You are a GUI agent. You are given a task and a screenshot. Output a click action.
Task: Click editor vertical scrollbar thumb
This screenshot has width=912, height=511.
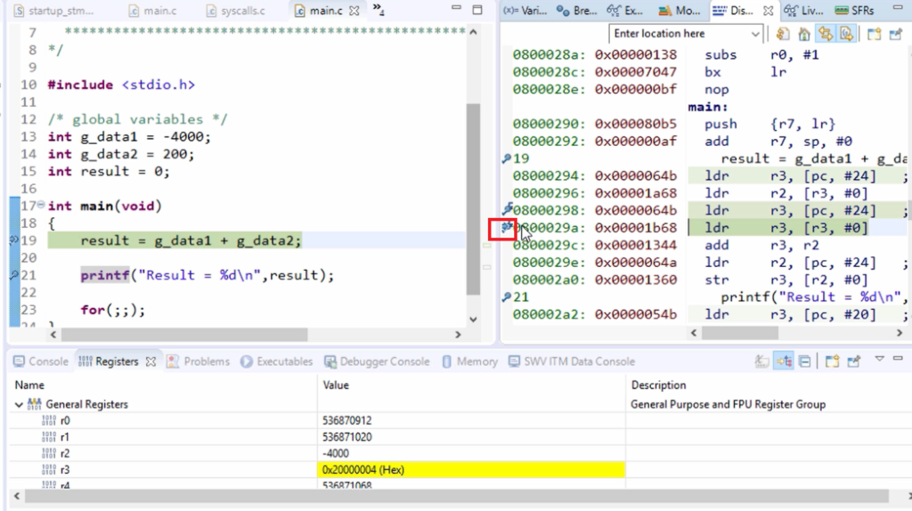coord(474,199)
